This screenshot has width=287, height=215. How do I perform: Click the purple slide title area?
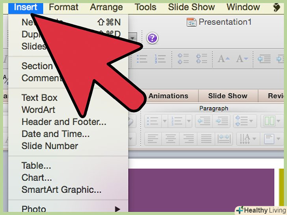coord(201,190)
